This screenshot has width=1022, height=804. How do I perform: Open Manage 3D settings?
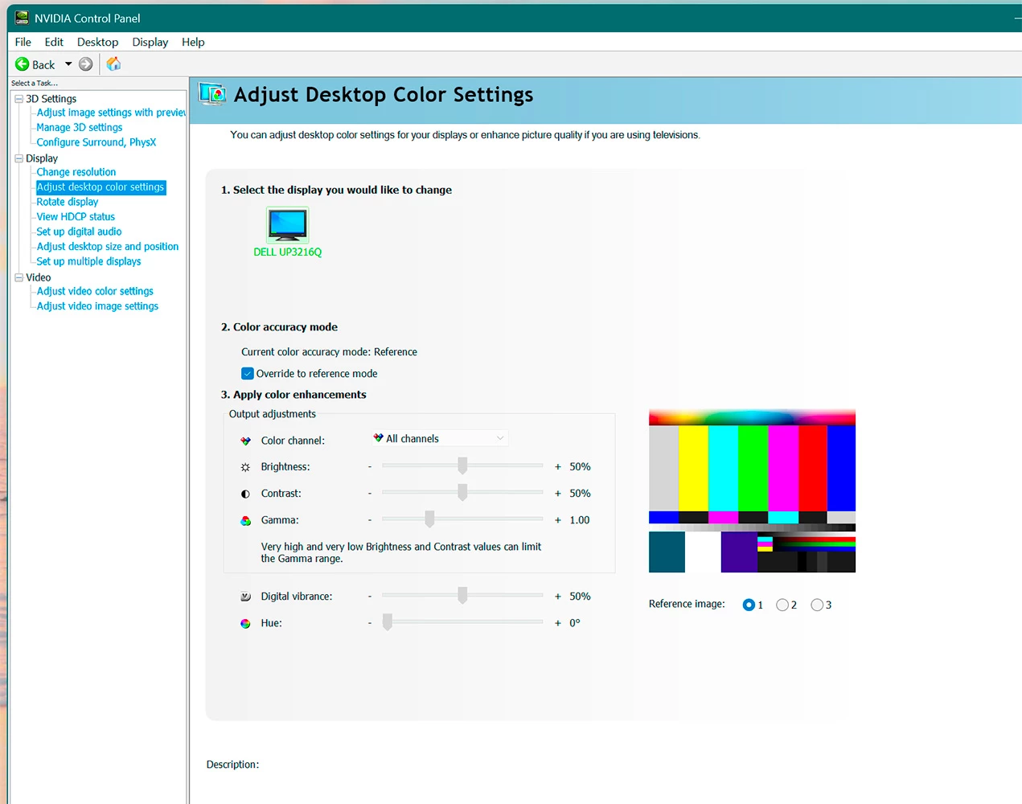(x=80, y=127)
